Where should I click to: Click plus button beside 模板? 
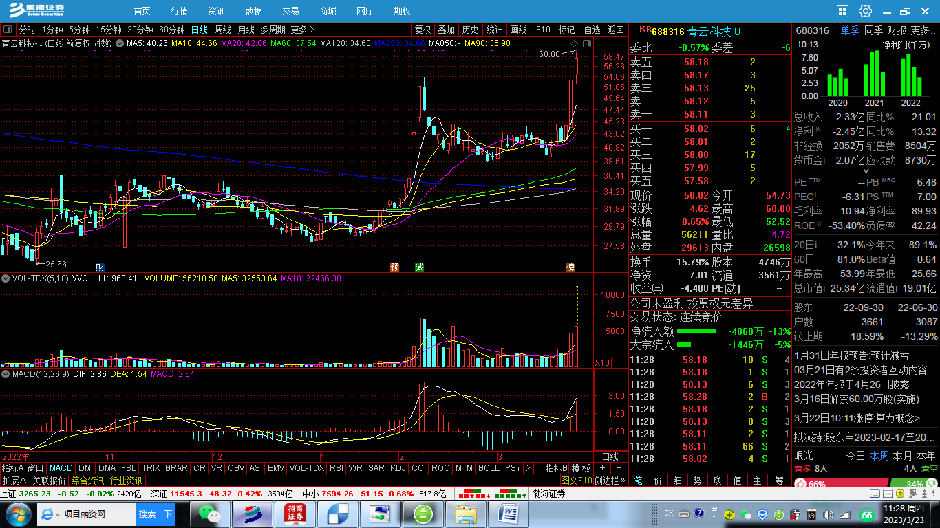coord(603,468)
